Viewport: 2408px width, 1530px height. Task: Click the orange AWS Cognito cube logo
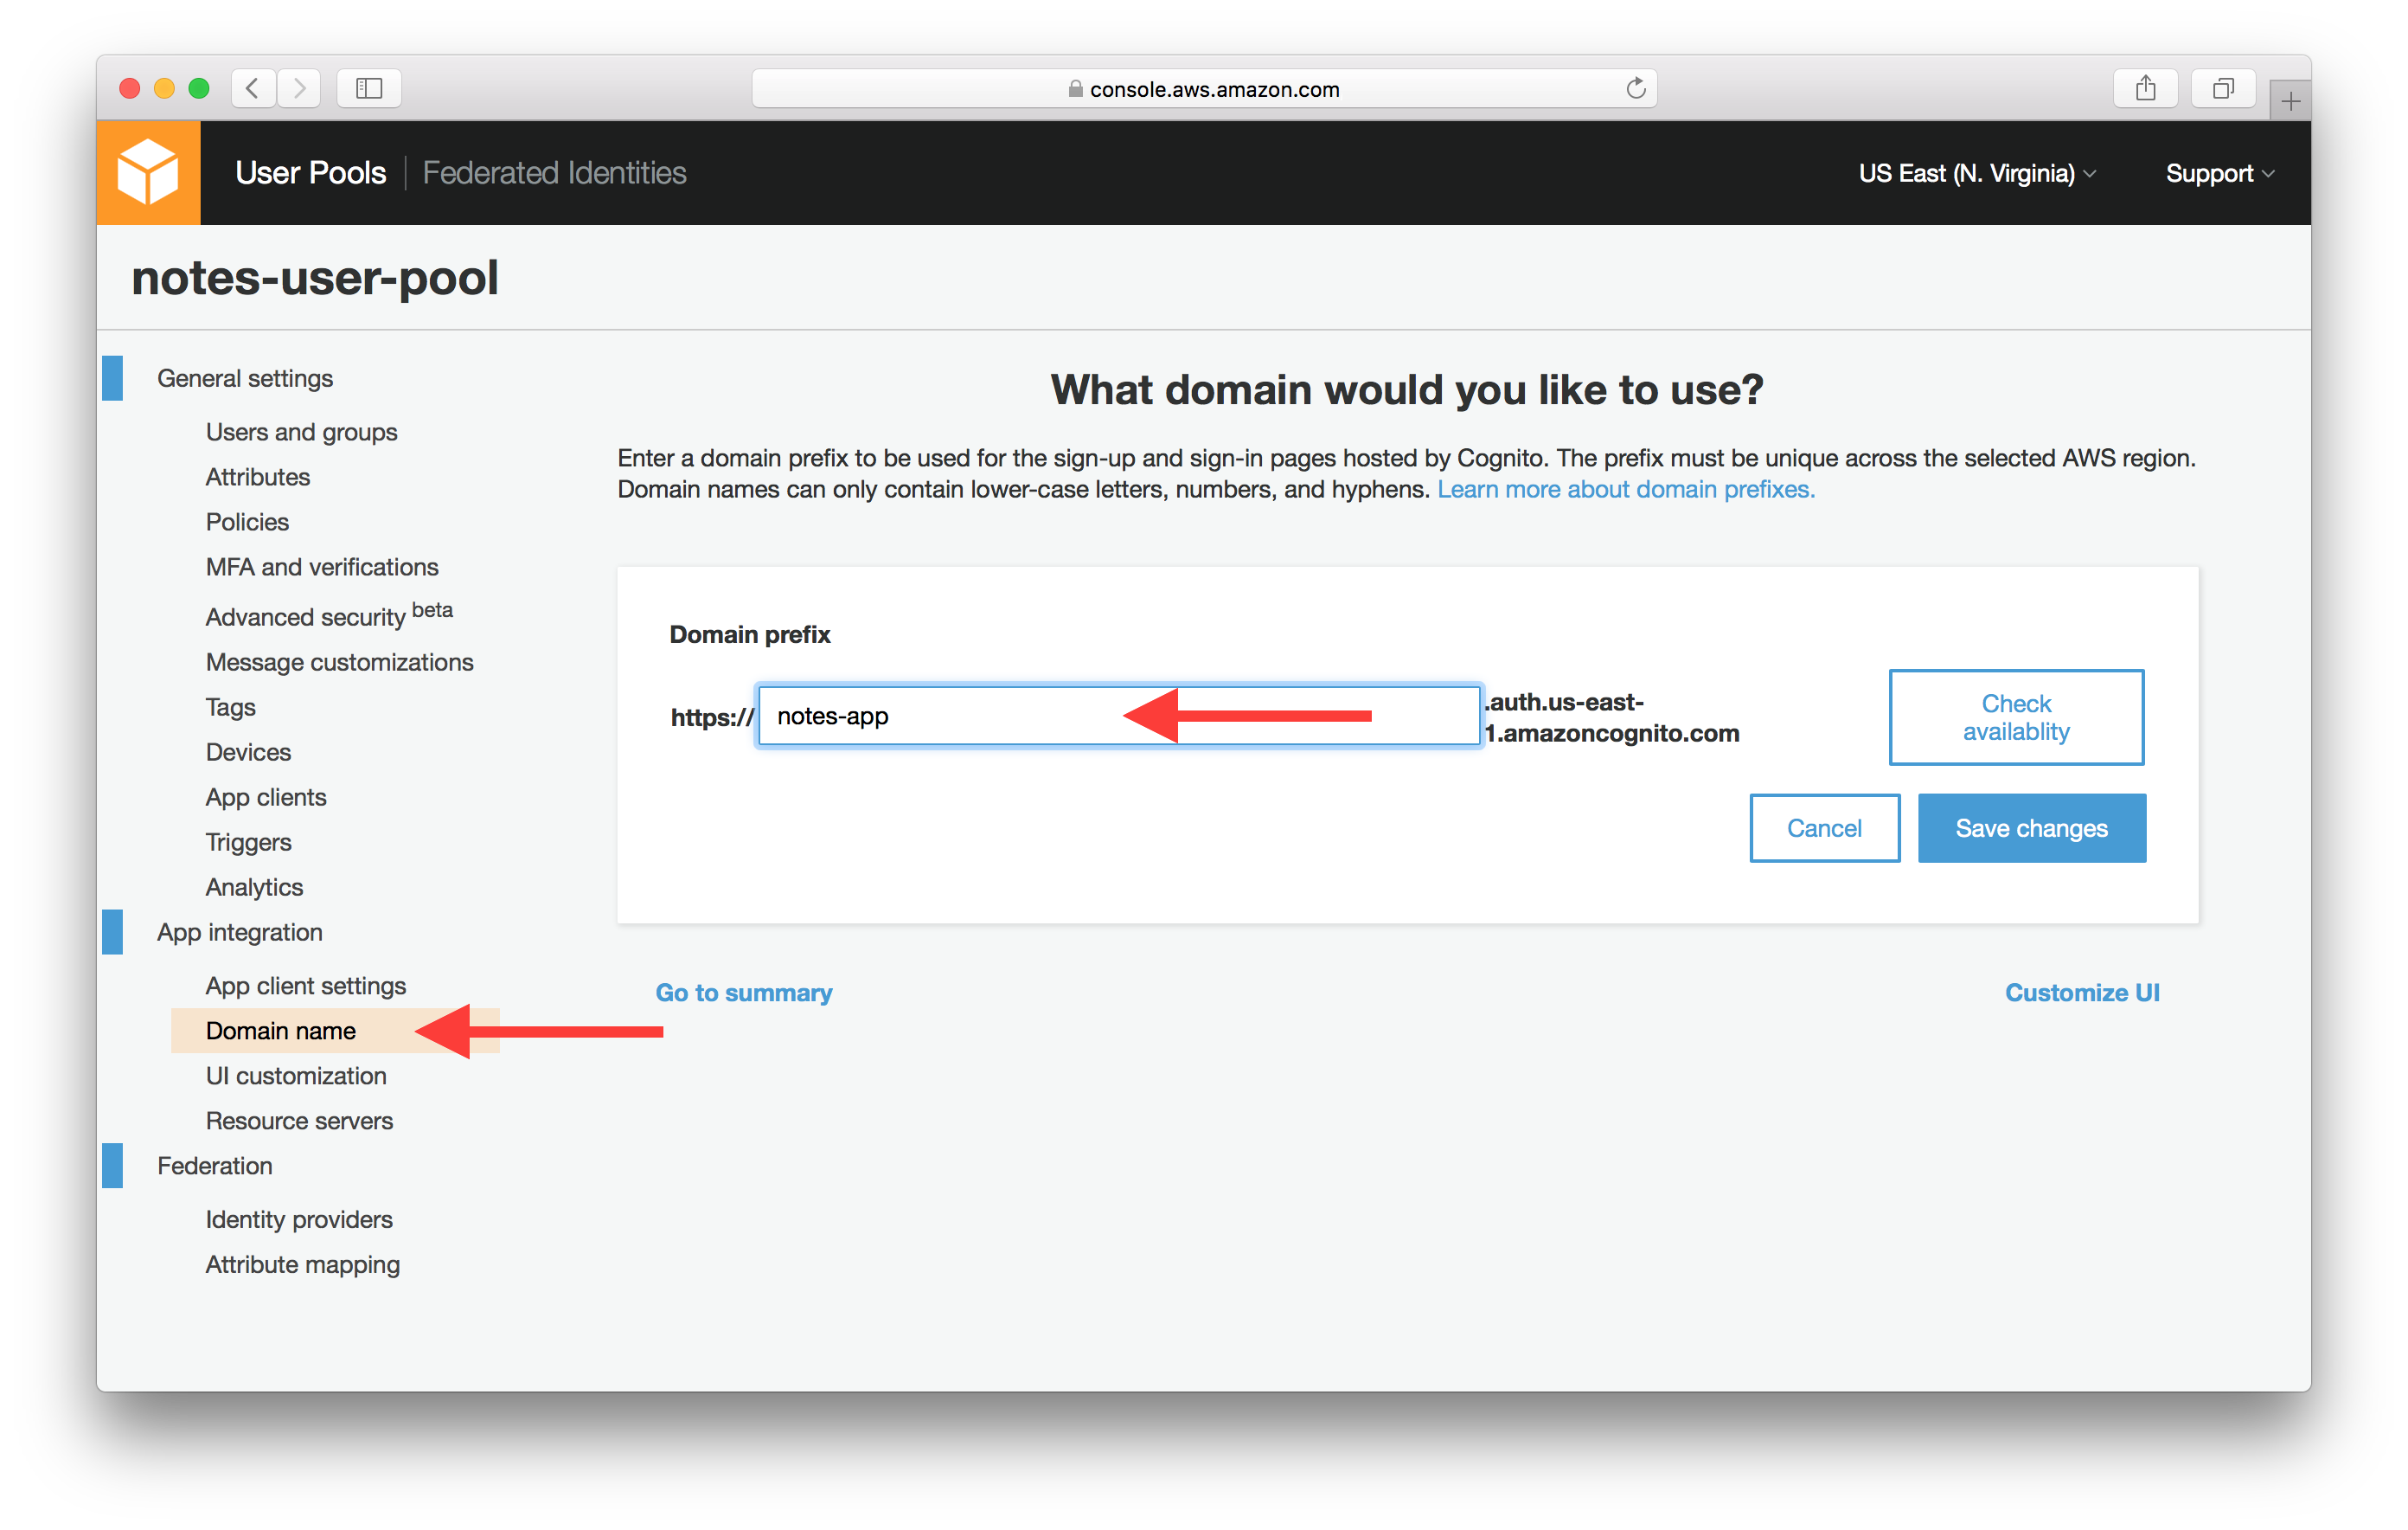click(x=148, y=172)
